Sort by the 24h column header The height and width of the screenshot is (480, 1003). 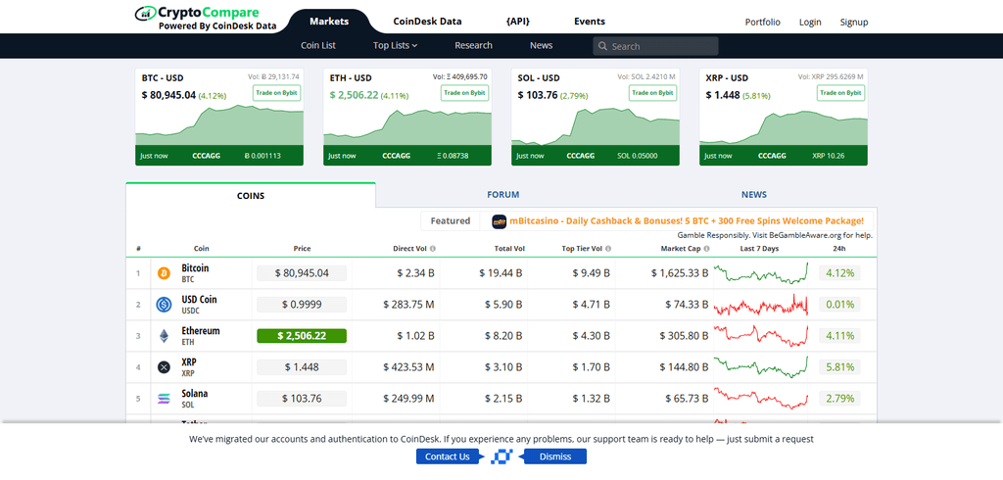click(838, 249)
